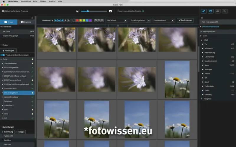Switch to the Ordner tab
The width and height of the screenshot is (236, 147).
[9, 22]
